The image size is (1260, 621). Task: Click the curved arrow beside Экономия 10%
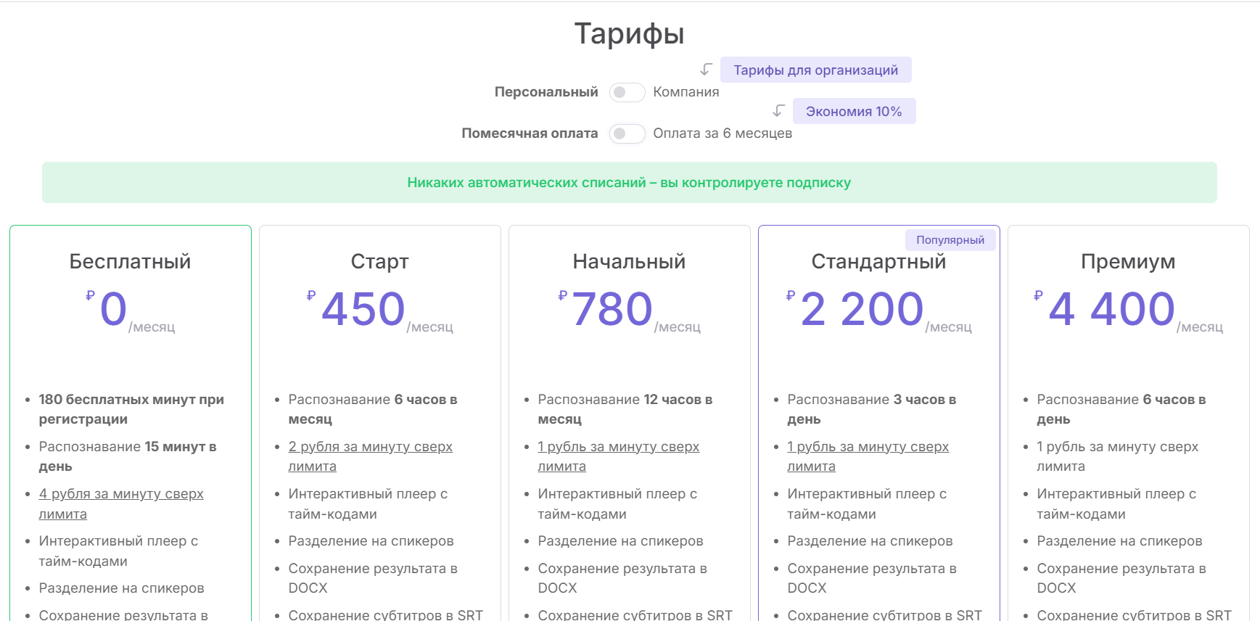tap(778, 111)
